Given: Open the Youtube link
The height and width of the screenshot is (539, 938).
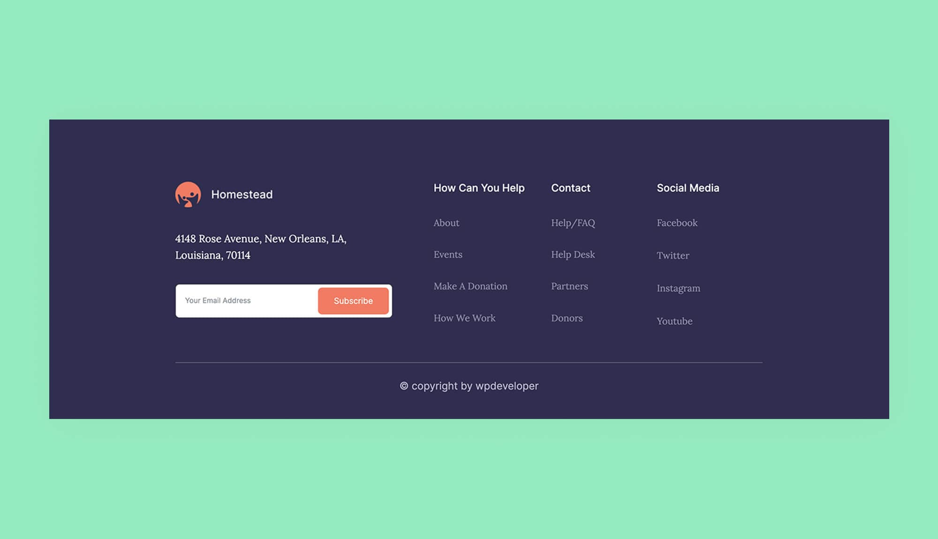Looking at the screenshot, I should (674, 321).
